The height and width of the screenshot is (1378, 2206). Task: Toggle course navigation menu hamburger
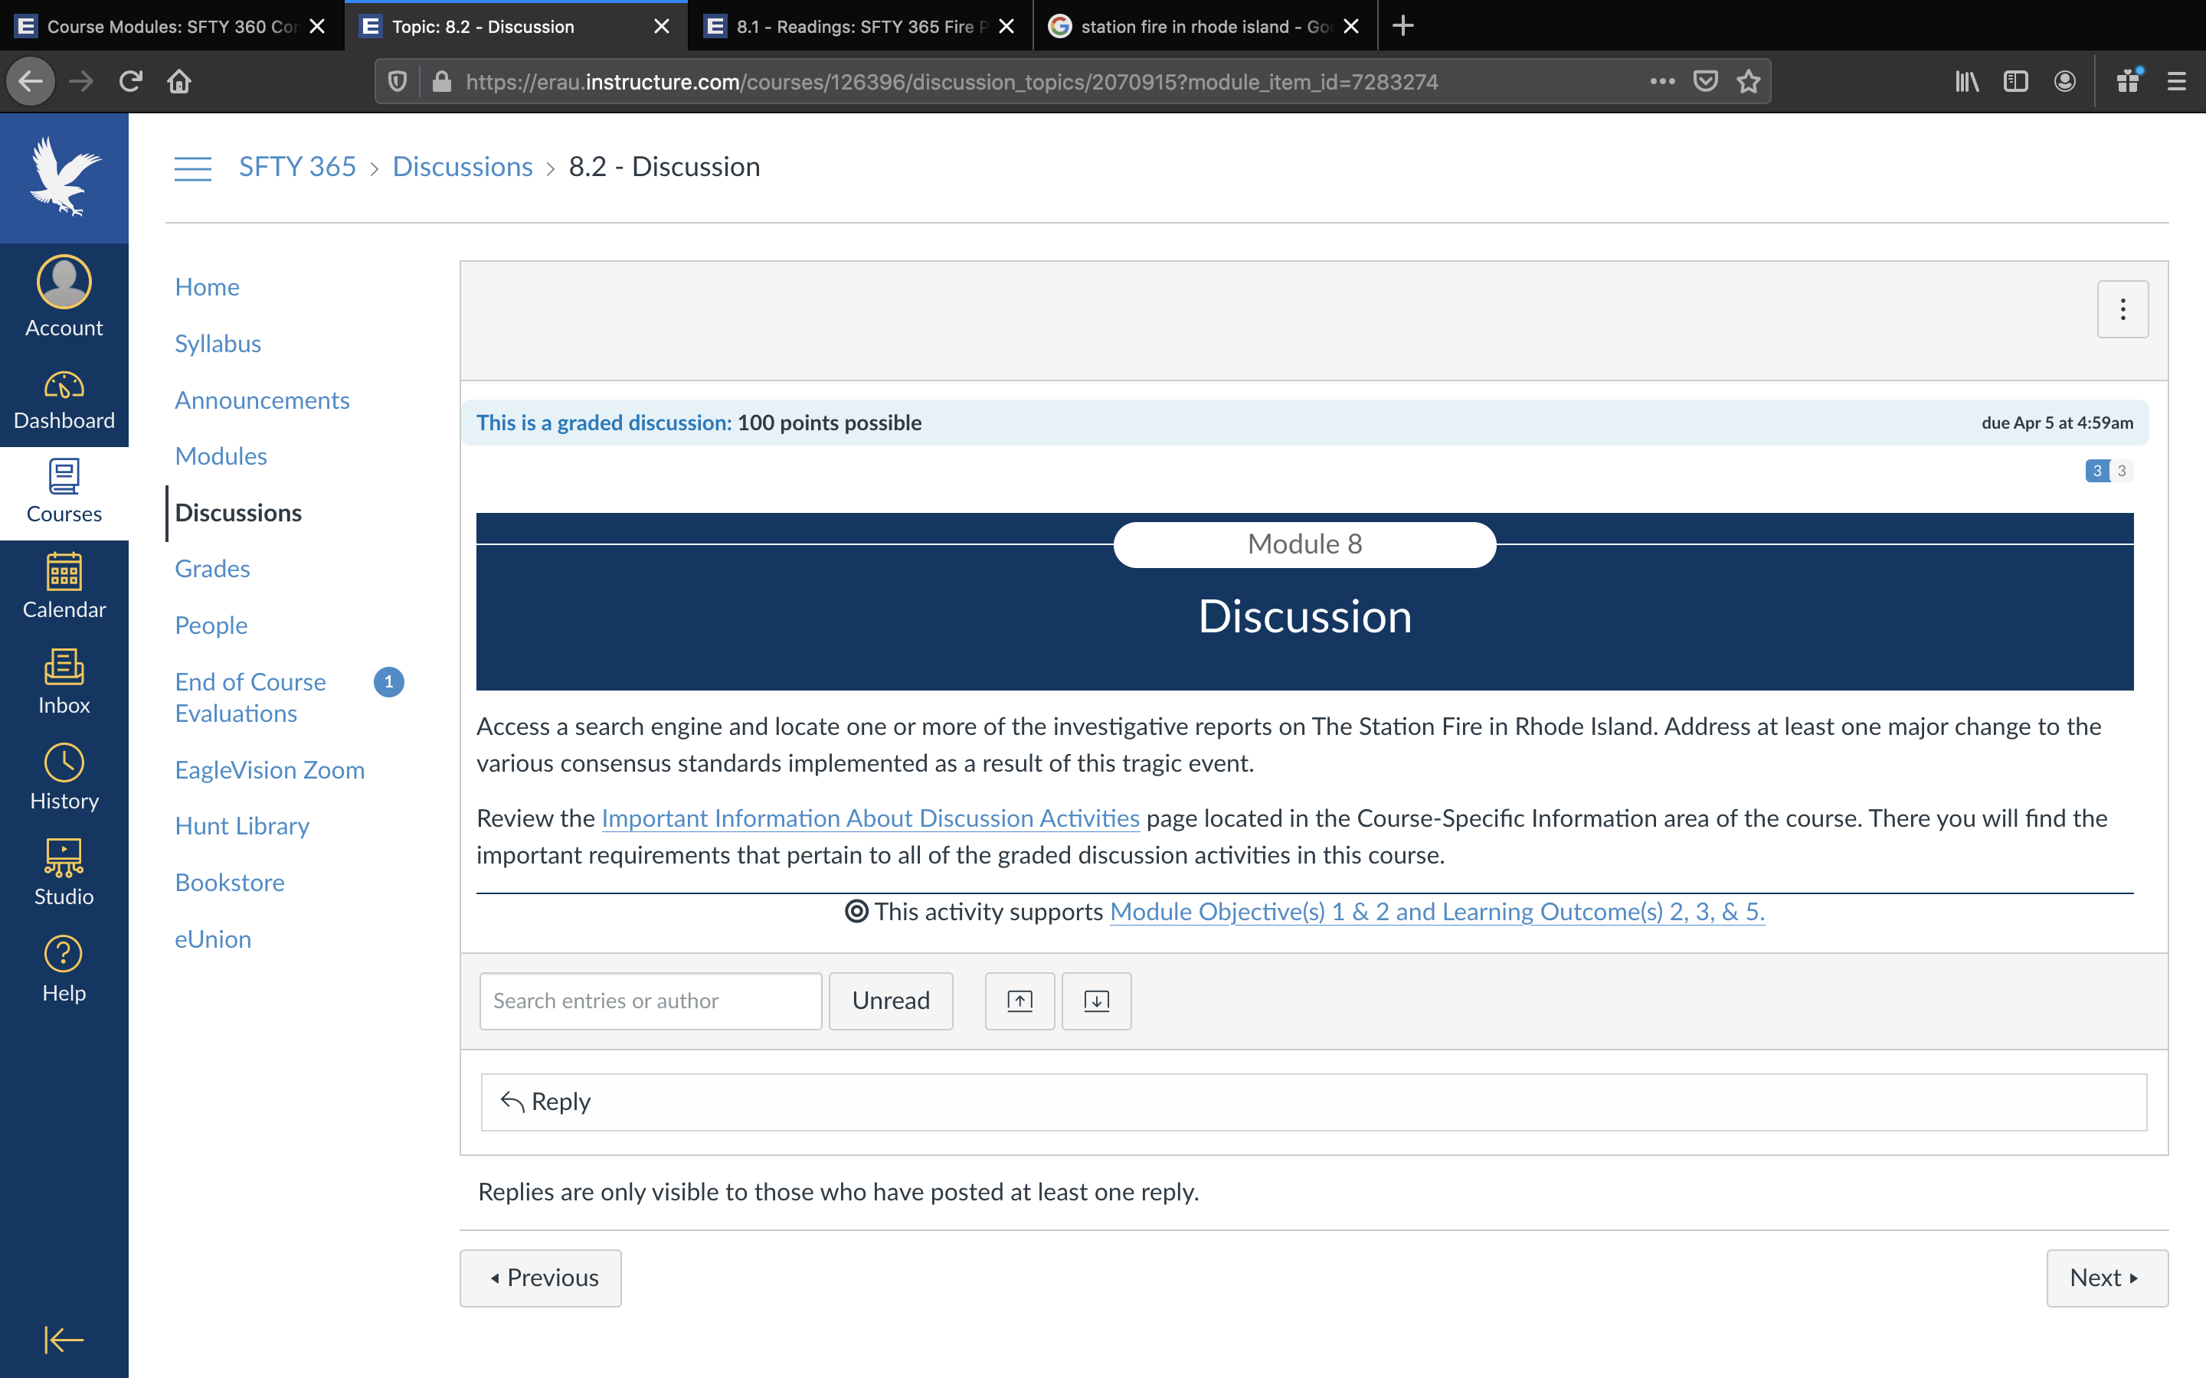click(x=192, y=168)
